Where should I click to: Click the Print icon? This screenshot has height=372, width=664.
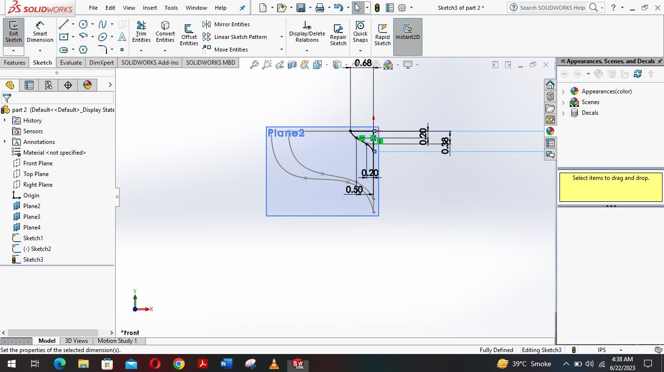point(319,8)
